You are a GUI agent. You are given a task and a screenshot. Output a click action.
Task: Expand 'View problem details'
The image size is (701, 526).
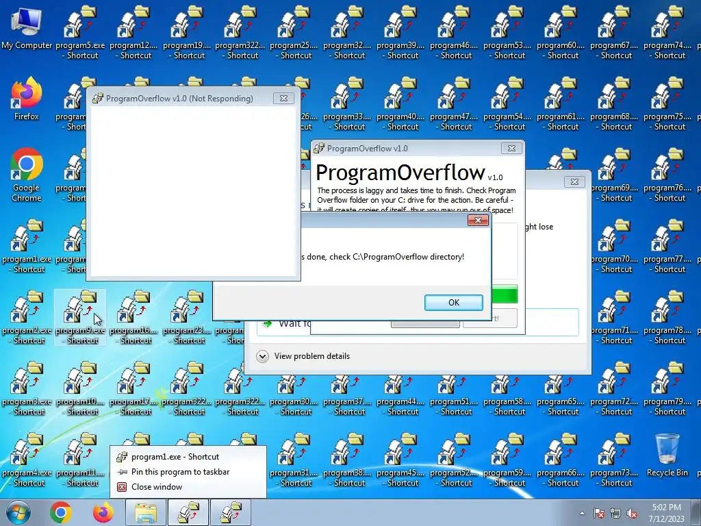(303, 356)
